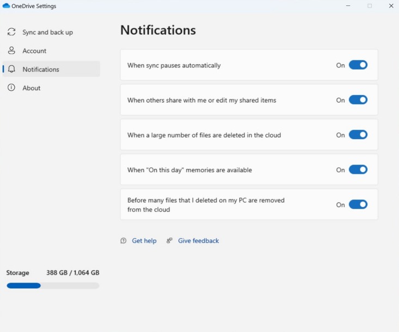Click 'When others share with me' label text
The image size is (399, 332).
(202, 100)
